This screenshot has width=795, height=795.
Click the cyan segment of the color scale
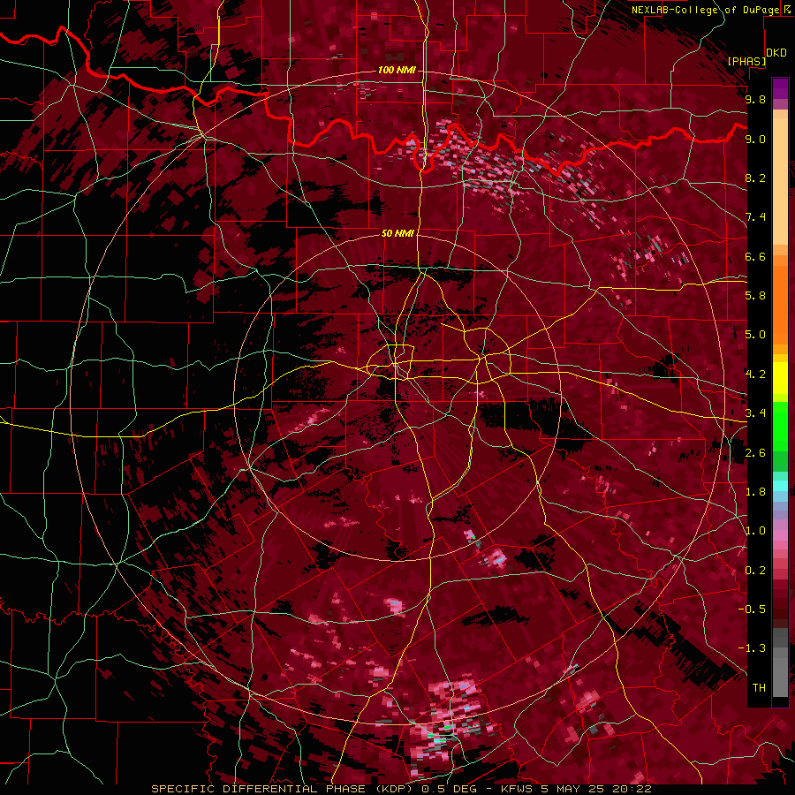(x=780, y=486)
